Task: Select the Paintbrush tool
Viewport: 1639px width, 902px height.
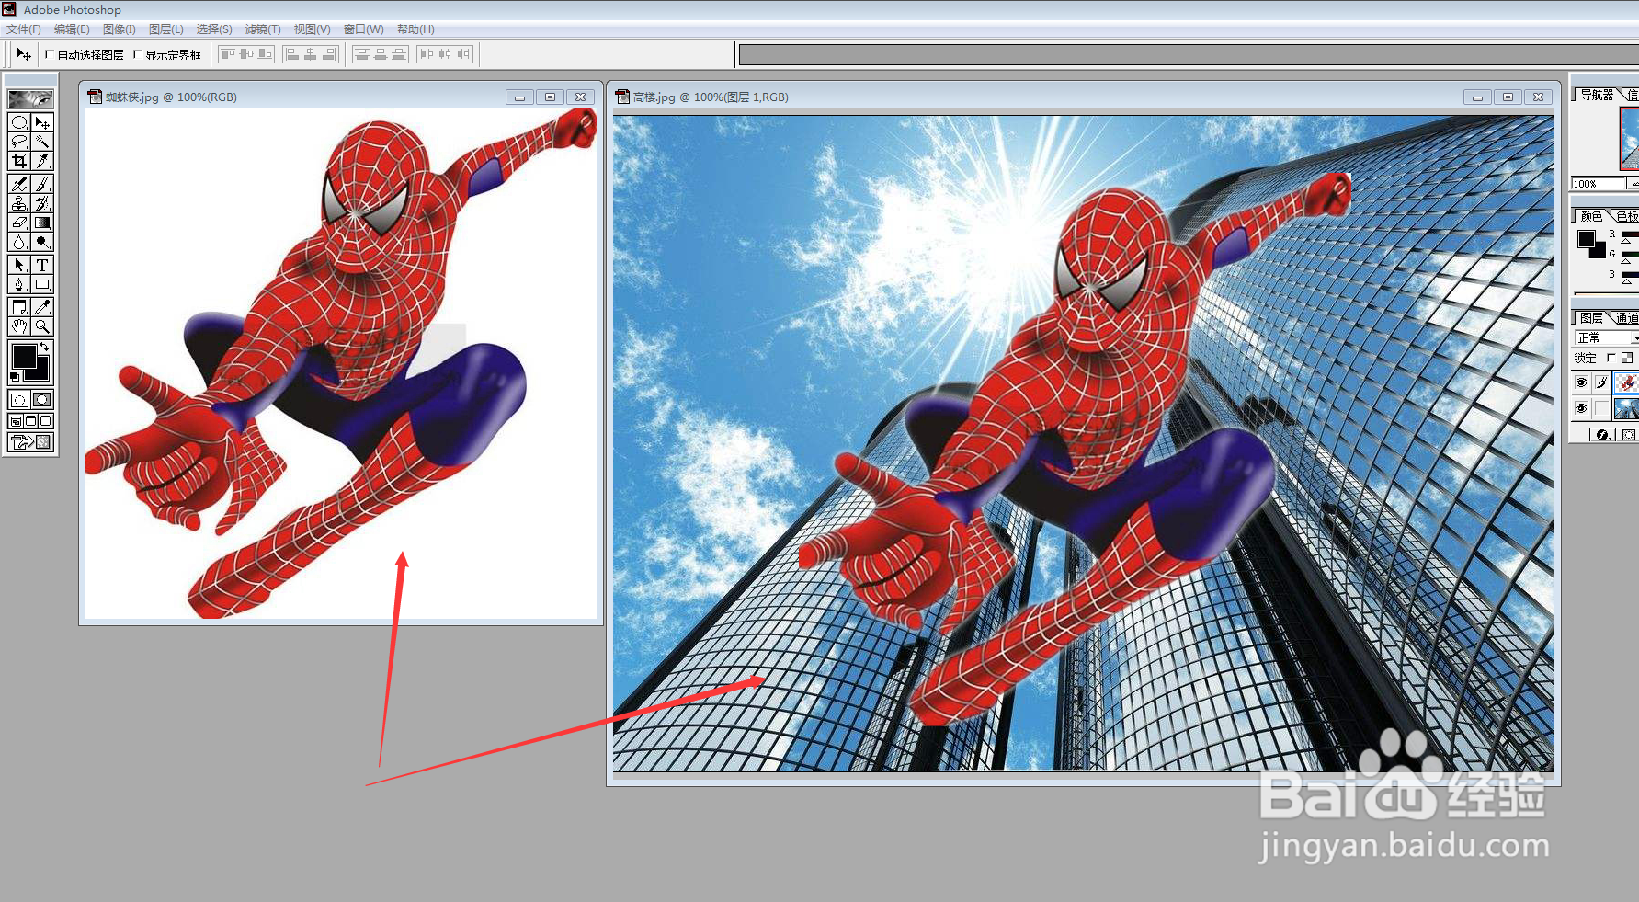Action: [x=42, y=184]
